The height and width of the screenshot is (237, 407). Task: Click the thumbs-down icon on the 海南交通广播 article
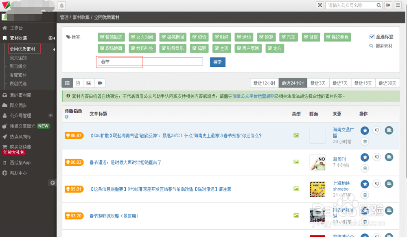[376, 129]
